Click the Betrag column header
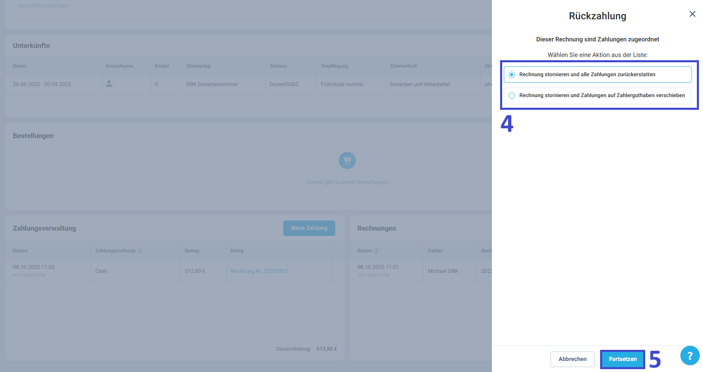The image size is (703, 372). pyautogui.click(x=192, y=251)
